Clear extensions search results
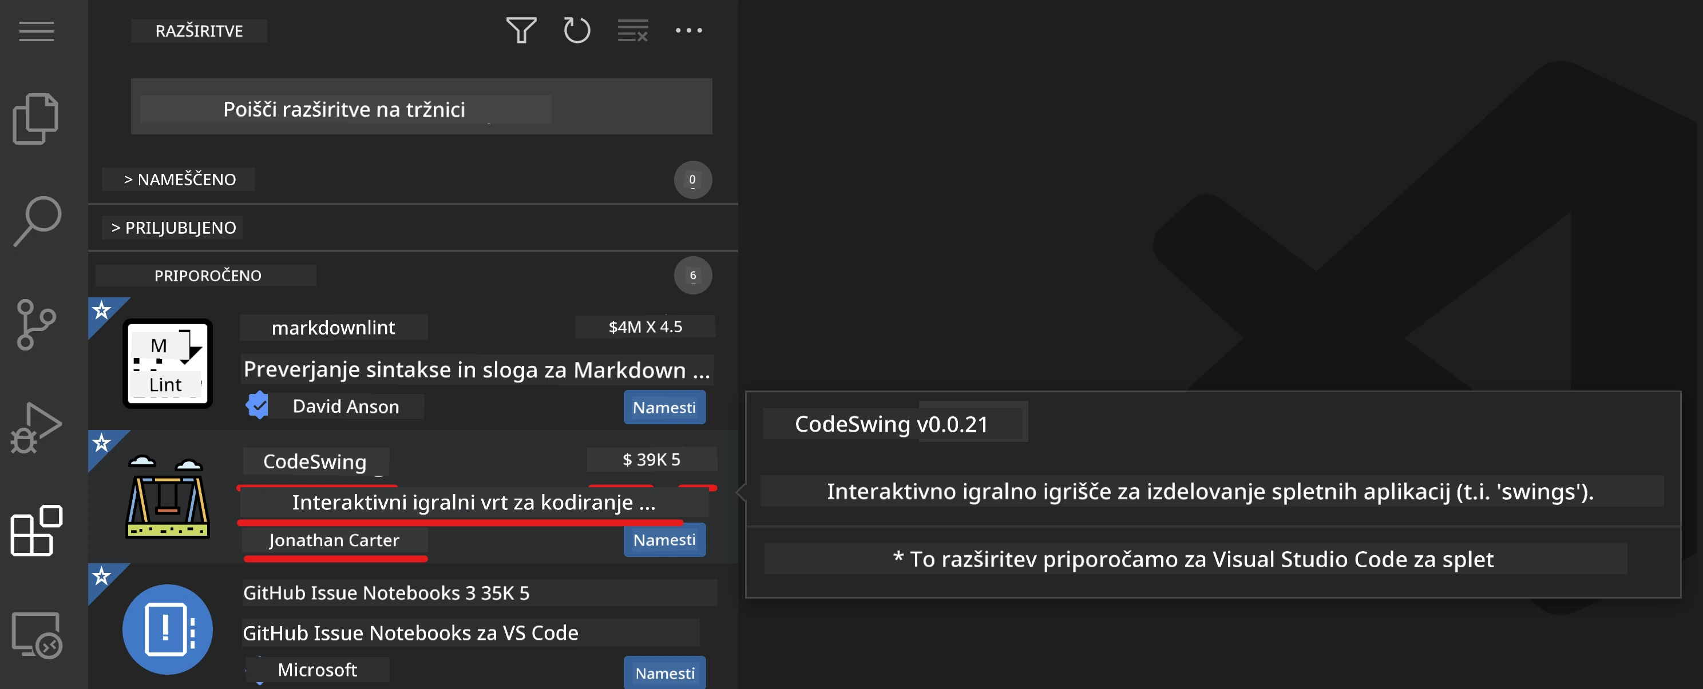The image size is (1703, 689). point(633,30)
